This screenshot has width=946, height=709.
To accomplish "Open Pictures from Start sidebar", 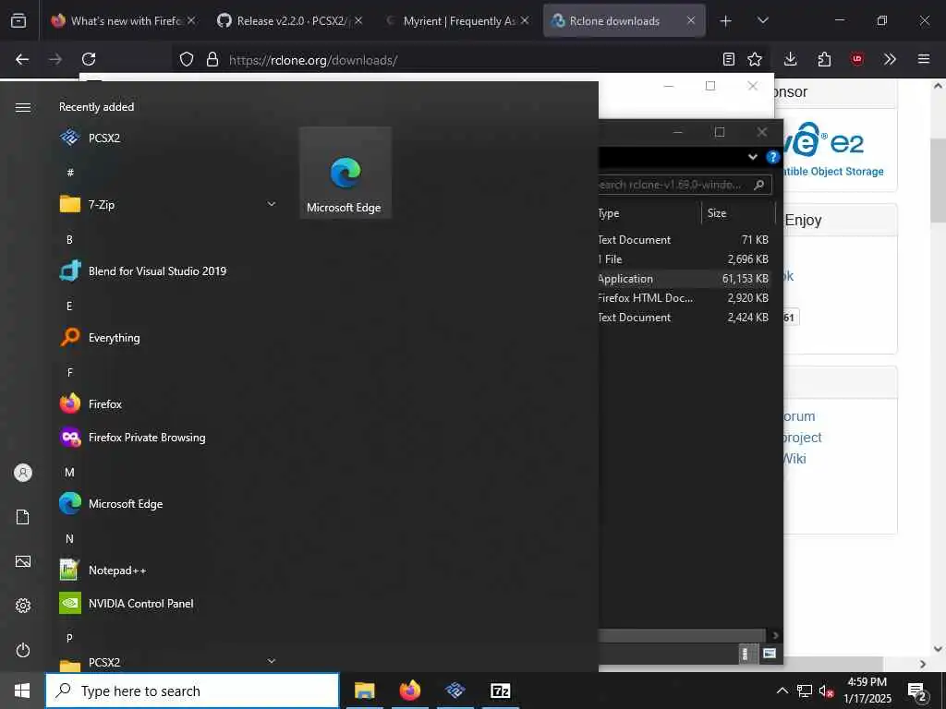I will pos(23,561).
